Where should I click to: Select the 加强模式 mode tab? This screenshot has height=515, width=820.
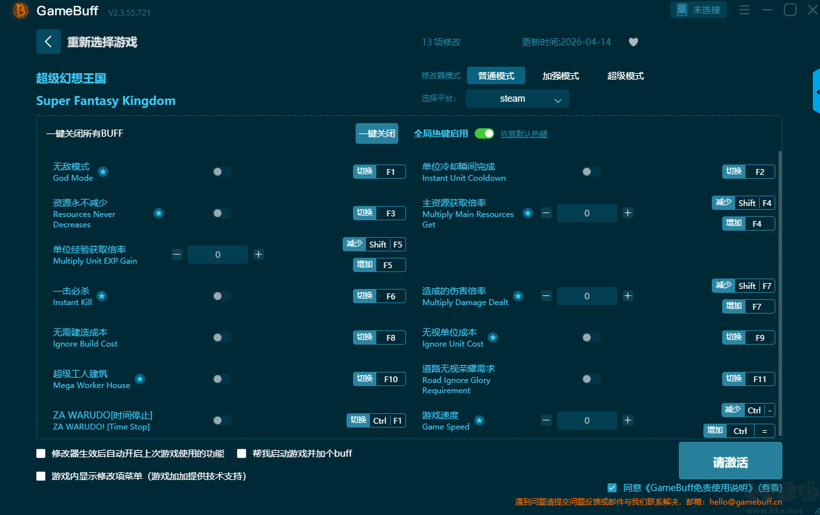pyautogui.click(x=561, y=76)
